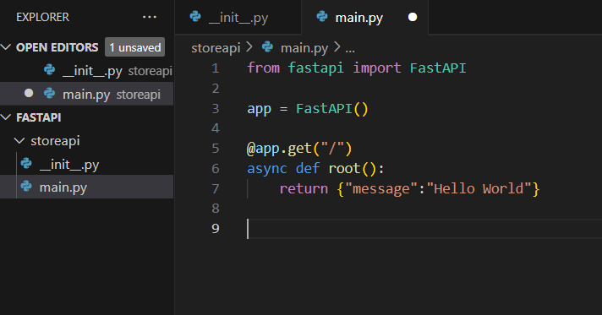Click Python icon of main.py in breadcrumb
The image size is (602, 315).
click(x=267, y=47)
